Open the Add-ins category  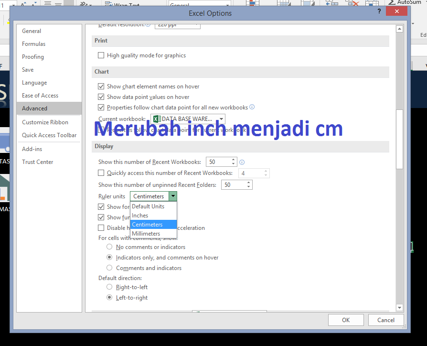[x=49, y=149]
